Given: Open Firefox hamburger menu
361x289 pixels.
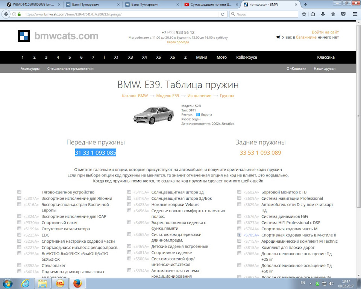Looking at the screenshot, I should 355,14.
